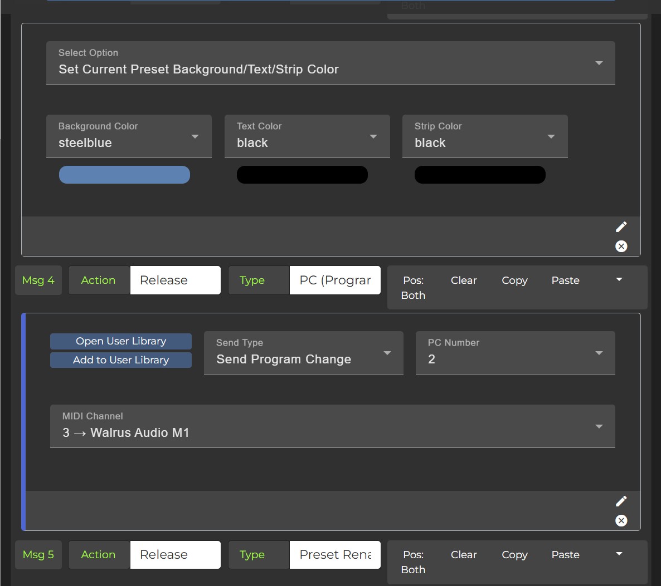Open the Msg 4 Action dropdown showing Release
Image resolution: width=661 pixels, height=586 pixels.
click(176, 280)
